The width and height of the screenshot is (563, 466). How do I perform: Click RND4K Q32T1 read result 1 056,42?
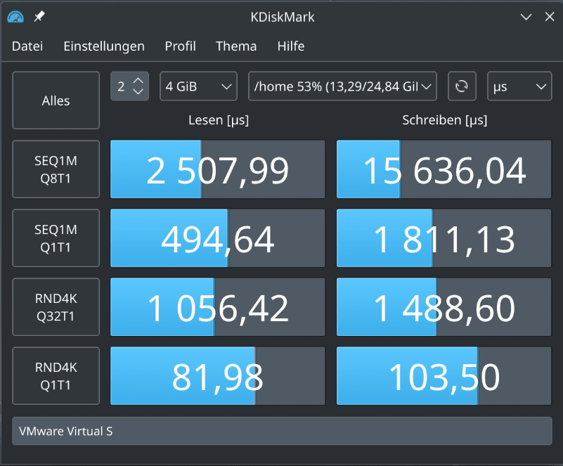[x=218, y=307]
